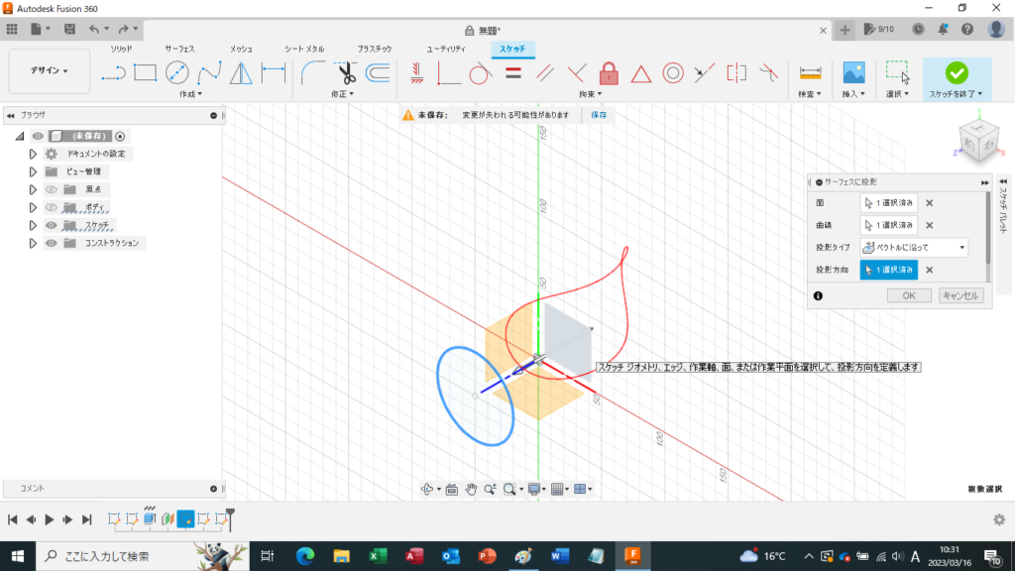This screenshot has height=571, width=1015.
Task: Expand the 原点 tree node
Action: [x=33, y=189]
